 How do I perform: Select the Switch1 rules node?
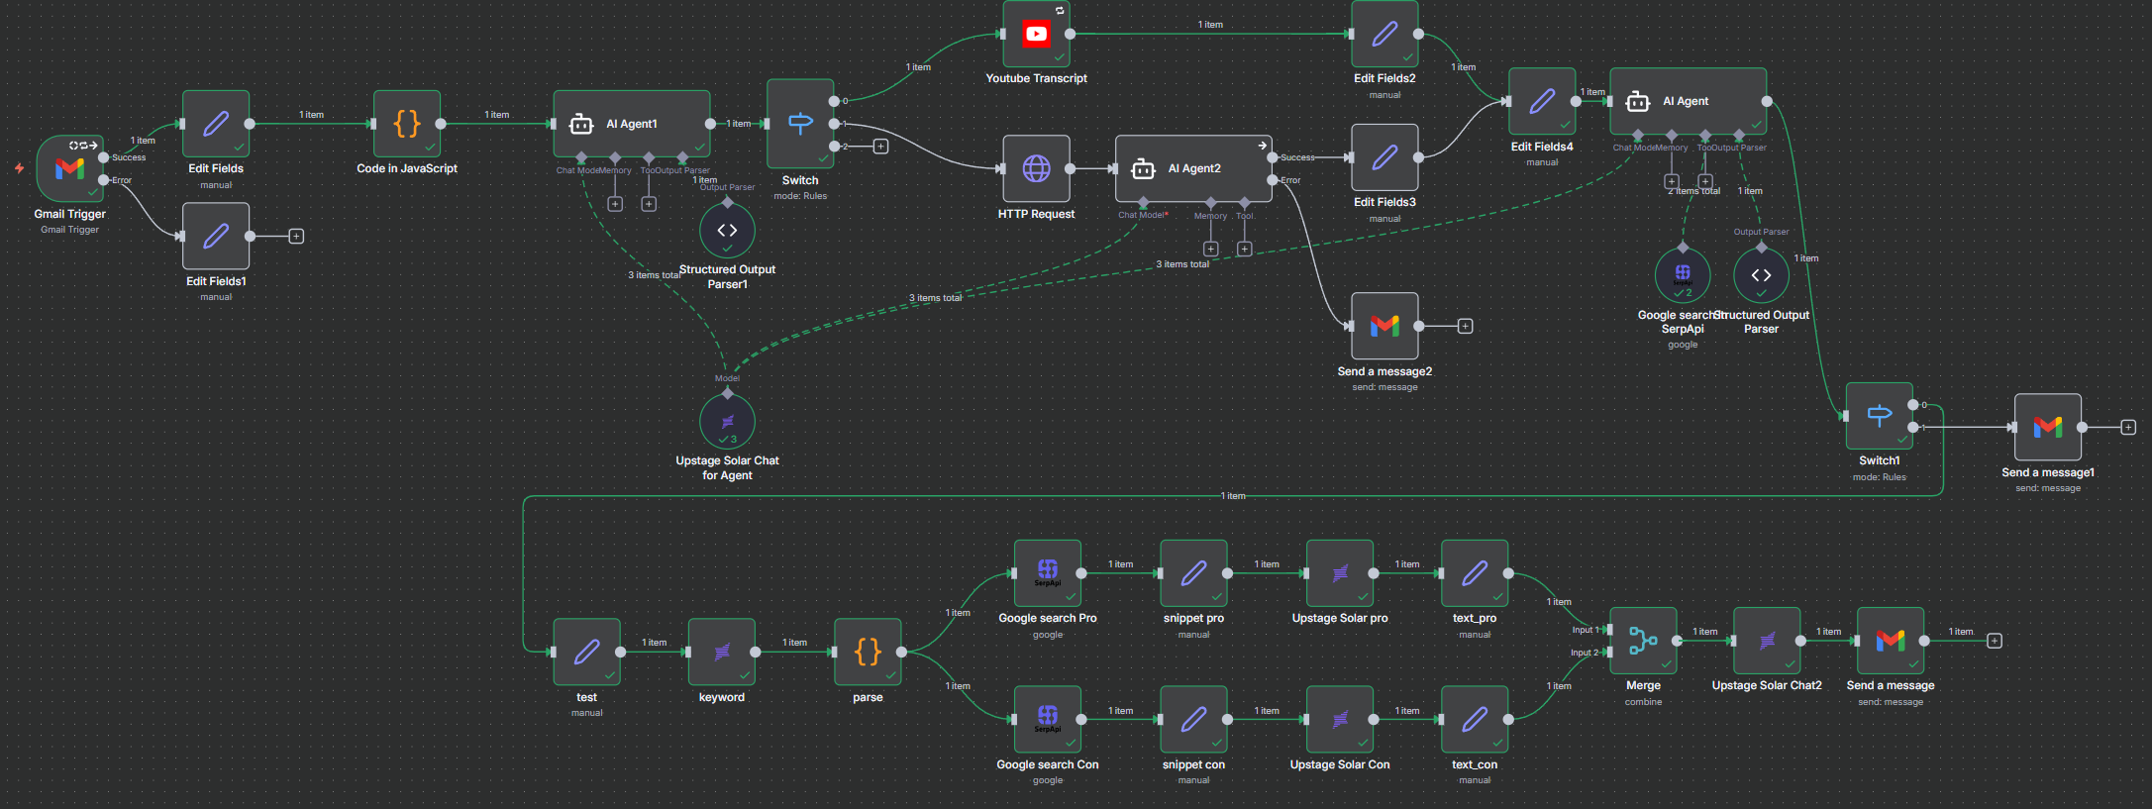click(1879, 416)
